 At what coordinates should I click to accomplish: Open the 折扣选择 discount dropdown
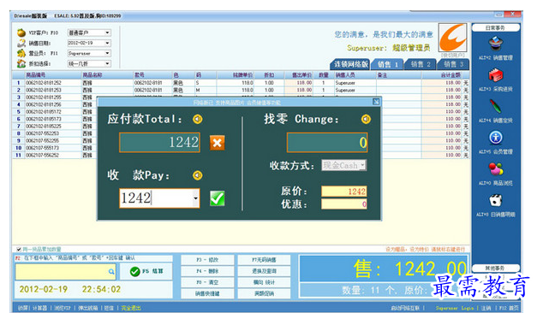click(108, 63)
